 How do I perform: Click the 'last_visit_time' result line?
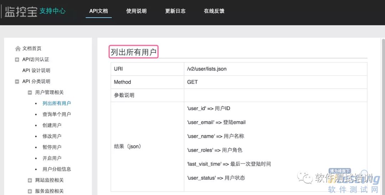point(229,164)
